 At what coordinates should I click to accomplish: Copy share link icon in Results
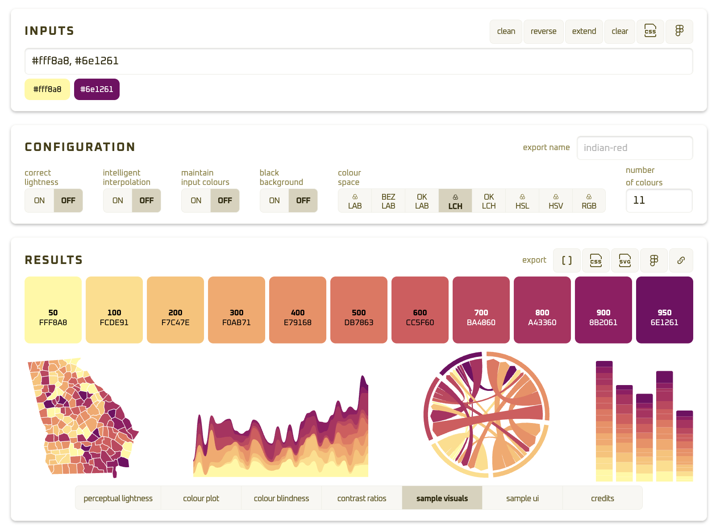pyautogui.click(x=681, y=260)
